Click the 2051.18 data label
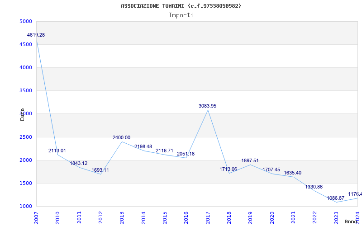The width and height of the screenshot is (362, 226). point(186,154)
